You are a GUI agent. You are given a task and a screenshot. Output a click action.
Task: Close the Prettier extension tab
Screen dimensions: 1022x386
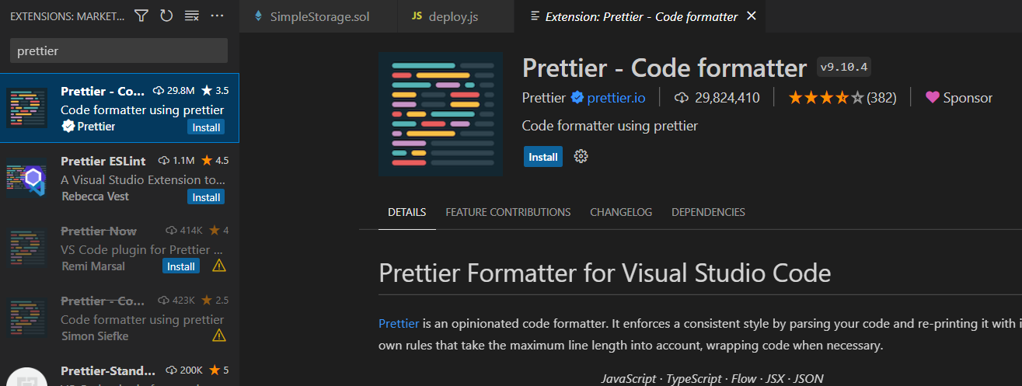click(x=751, y=16)
